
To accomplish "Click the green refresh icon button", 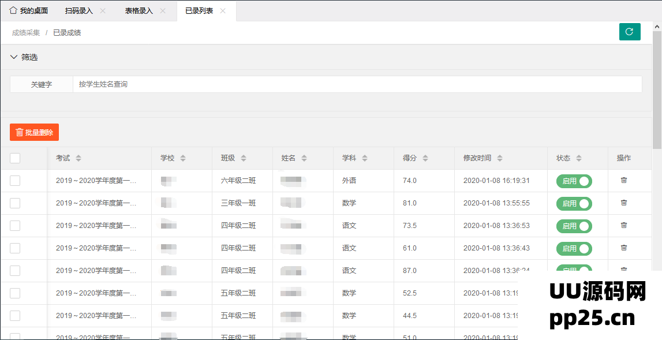I will [x=630, y=32].
